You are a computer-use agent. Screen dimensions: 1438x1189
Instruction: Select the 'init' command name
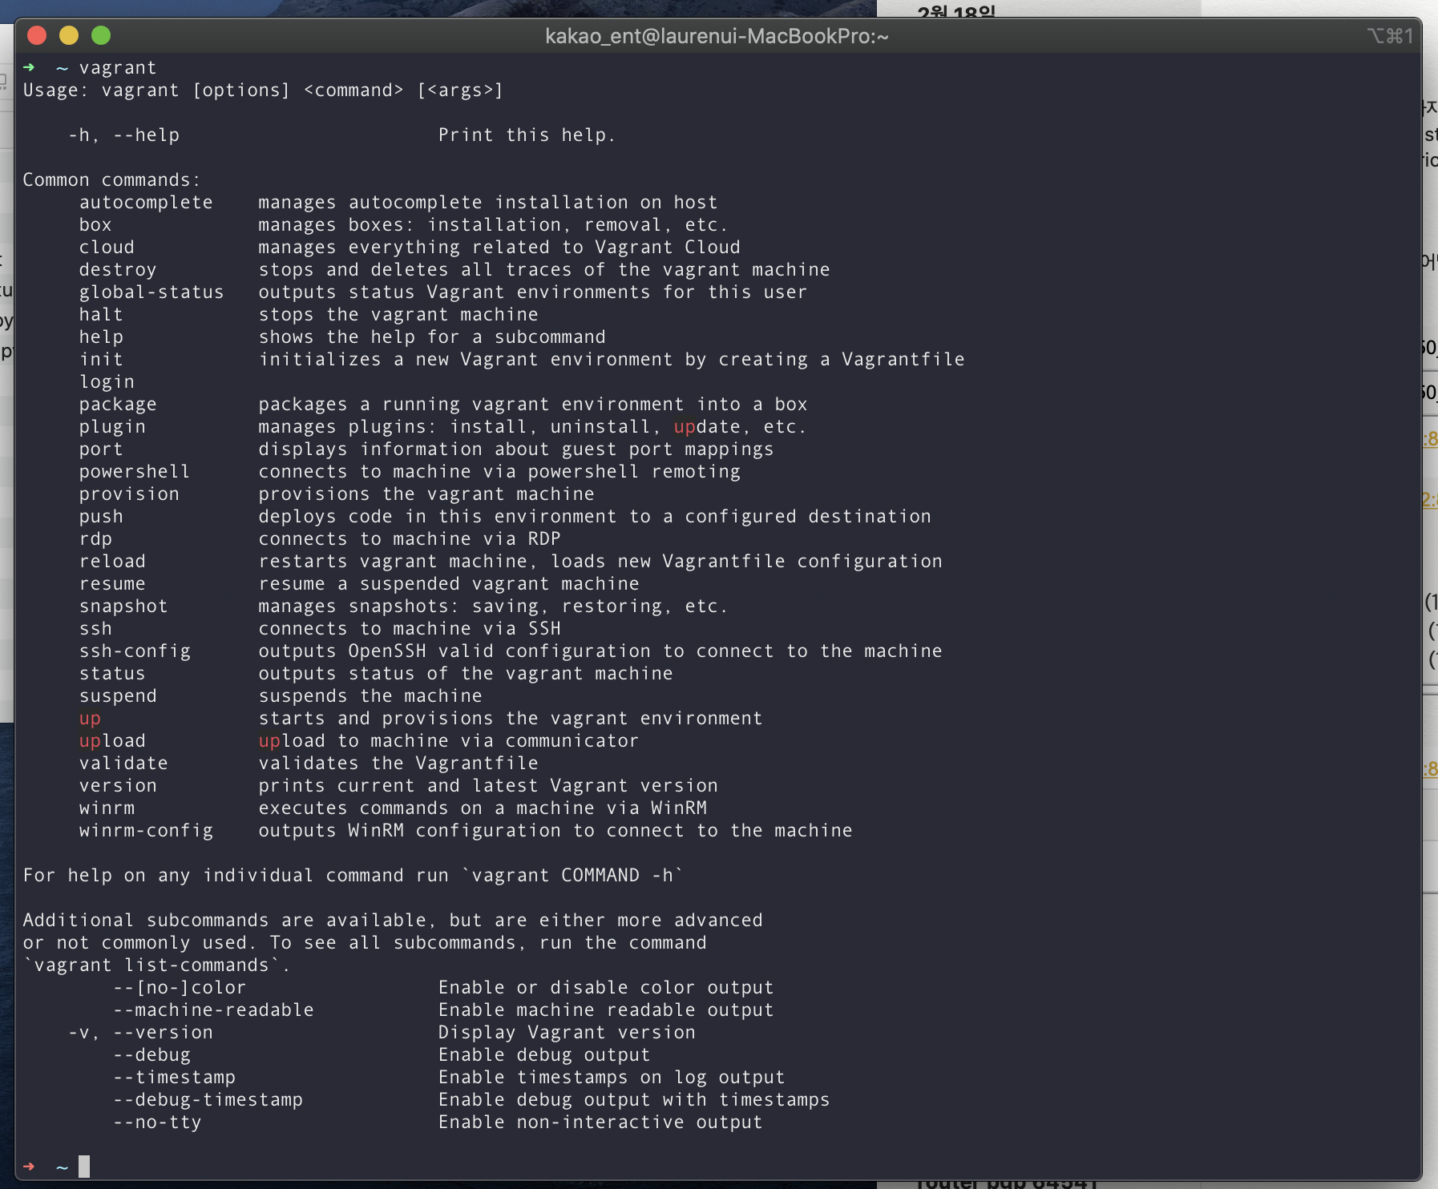click(x=101, y=360)
